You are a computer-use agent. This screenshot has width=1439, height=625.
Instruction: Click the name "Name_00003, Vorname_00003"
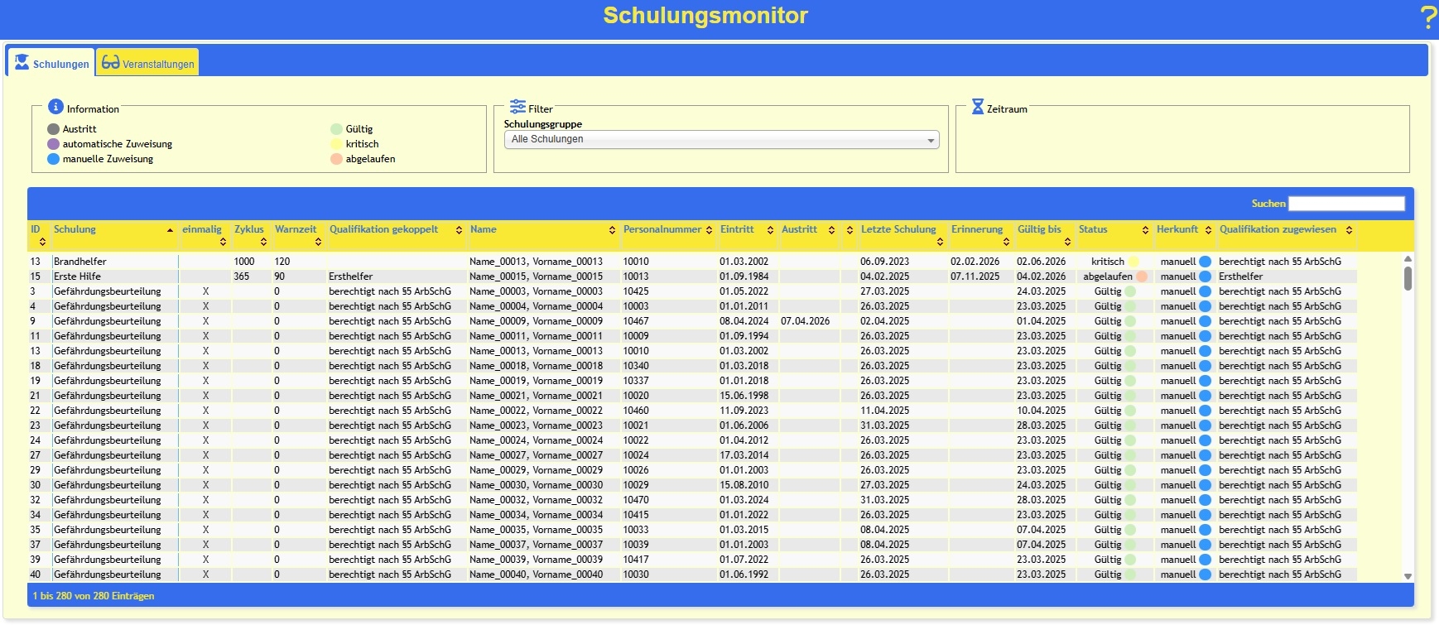pos(536,291)
